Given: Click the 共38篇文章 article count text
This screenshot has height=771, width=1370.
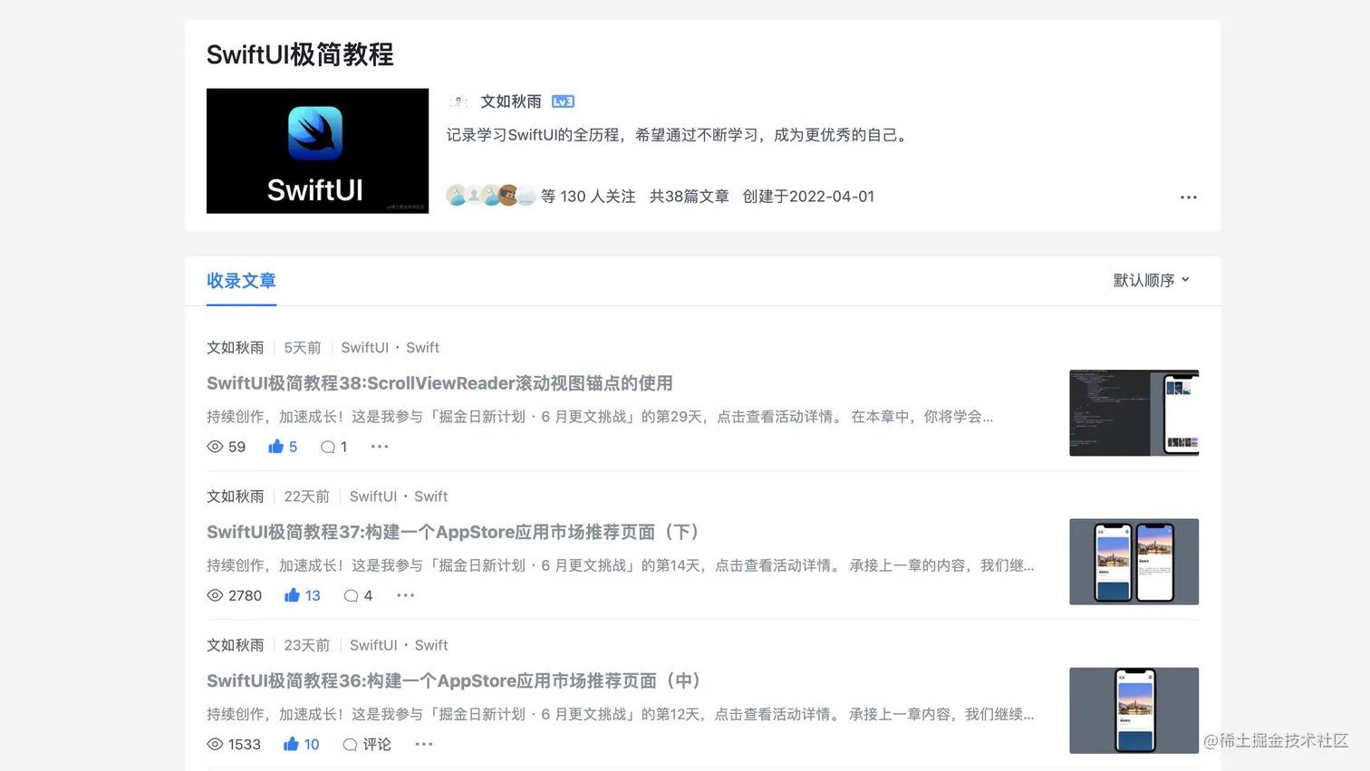Looking at the screenshot, I should 689,197.
